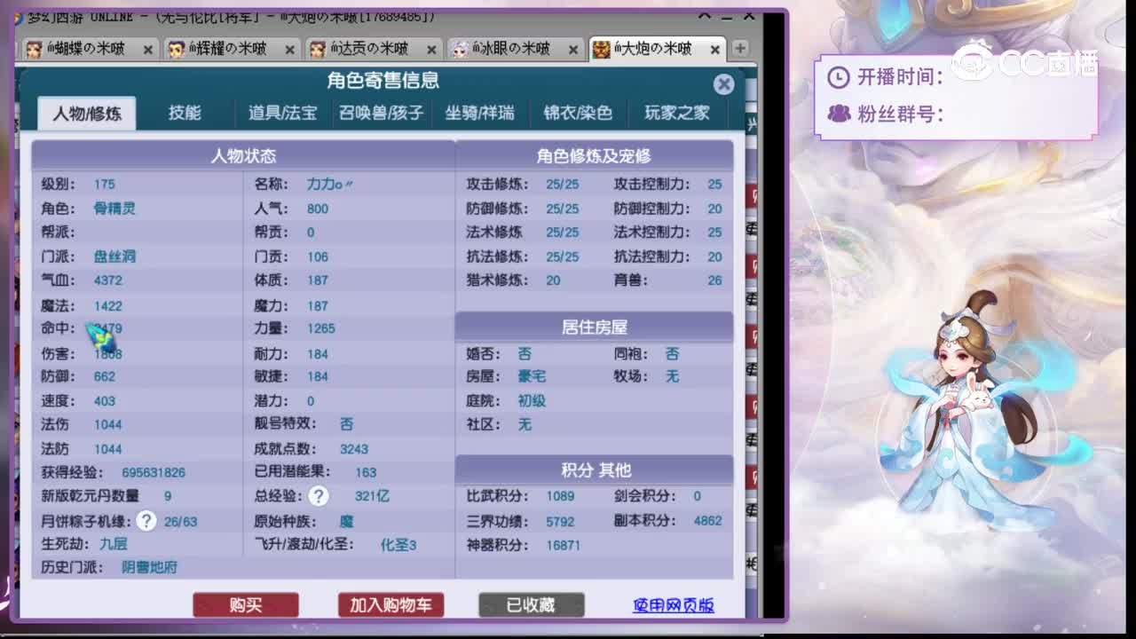Click the character value 骨精灵
This screenshot has height=639, width=1136.
point(114,209)
